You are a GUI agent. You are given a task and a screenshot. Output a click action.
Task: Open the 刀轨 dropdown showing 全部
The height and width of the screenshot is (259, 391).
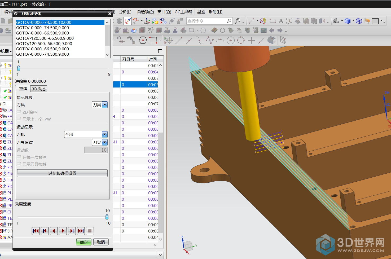[x=86, y=134]
